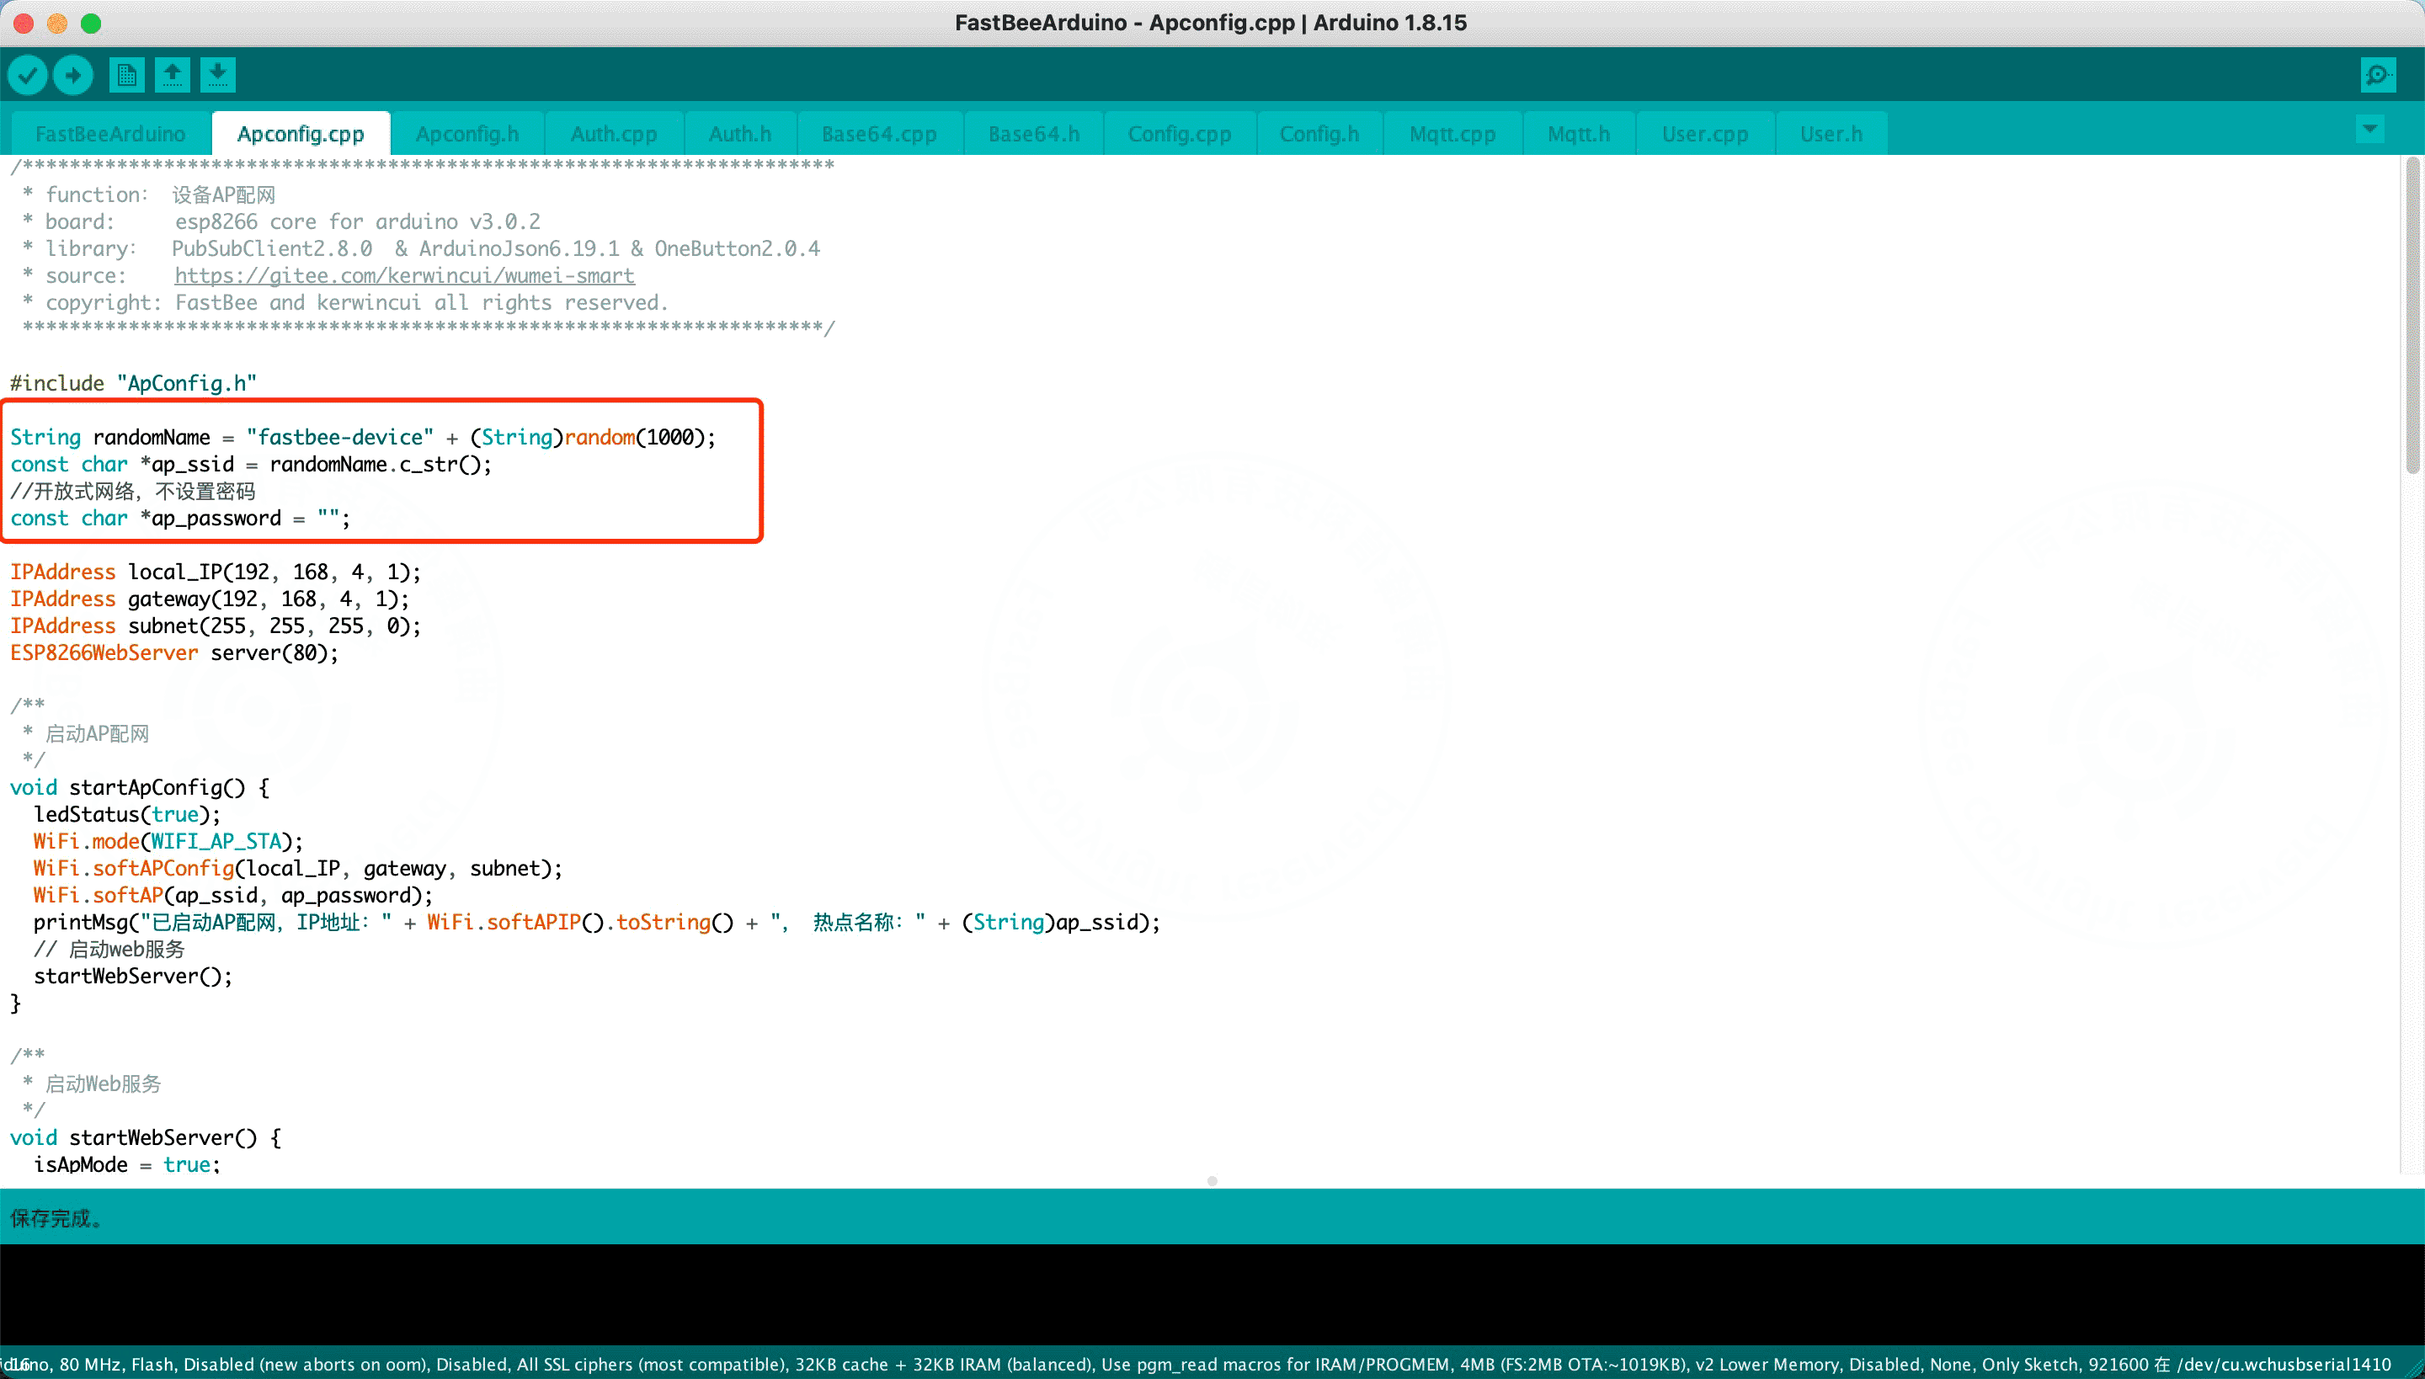Screen dimensions: 2425x1379
Task: Expand the tab menu dropdown arrow
Action: coord(2370,129)
